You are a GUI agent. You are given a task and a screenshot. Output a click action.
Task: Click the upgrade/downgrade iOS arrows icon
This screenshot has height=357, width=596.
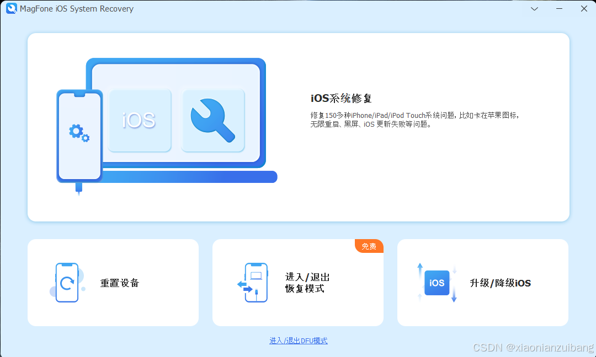[x=437, y=283]
